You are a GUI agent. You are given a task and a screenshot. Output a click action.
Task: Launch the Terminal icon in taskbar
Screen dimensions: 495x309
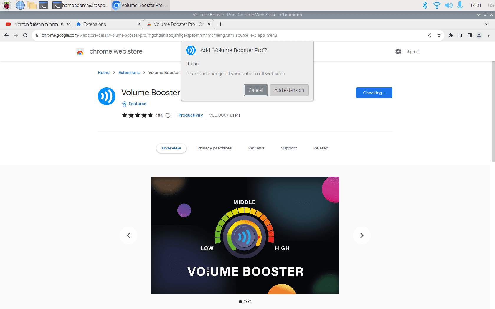pyautogui.click(x=43, y=5)
